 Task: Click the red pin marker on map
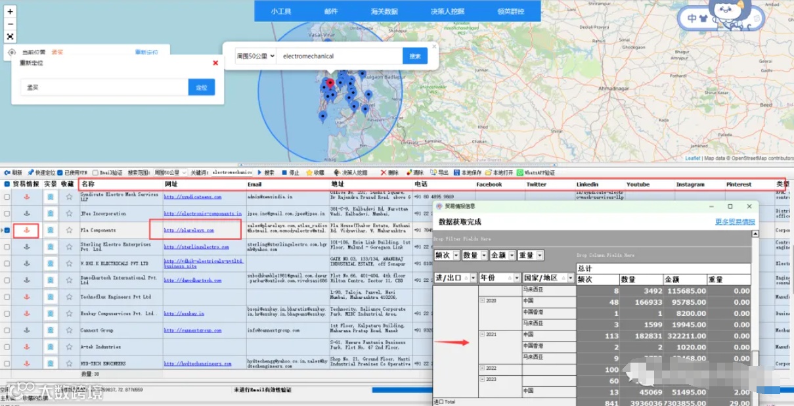[x=330, y=84]
